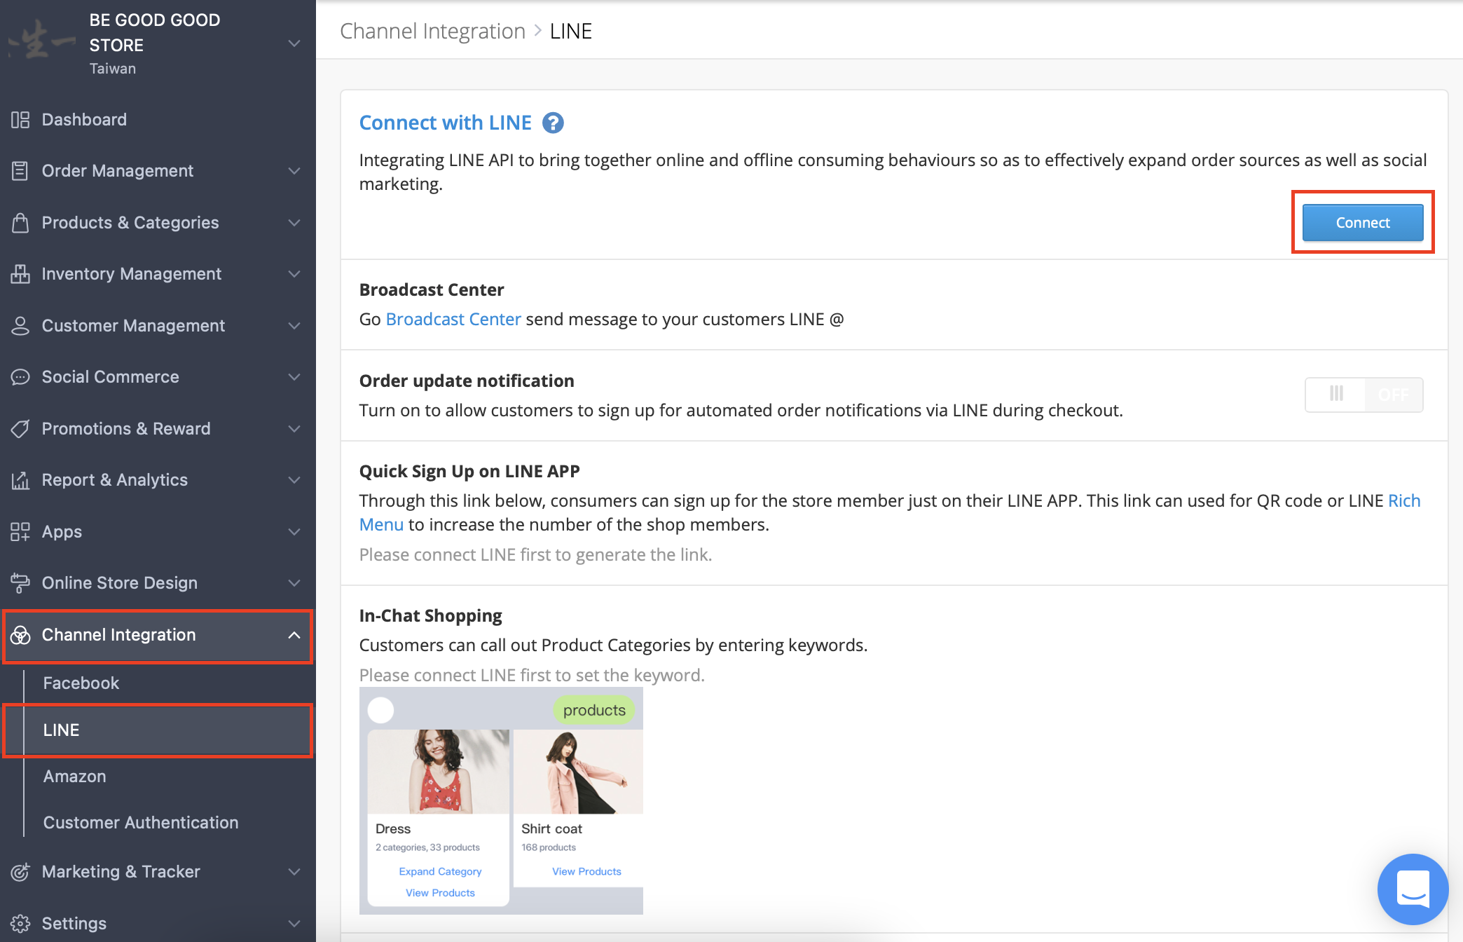Image resolution: width=1463 pixels, height=942 pixels.
Task: Open the Facebook submenu item
Action: [x=81, y=683]
